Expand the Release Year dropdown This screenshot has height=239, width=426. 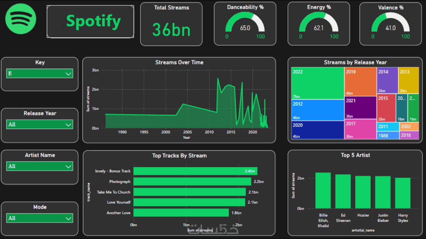[40, 124]
